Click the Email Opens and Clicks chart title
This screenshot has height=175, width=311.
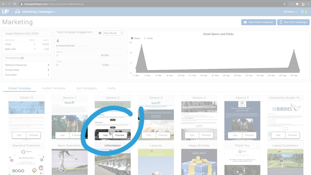[x=218, y=34]
